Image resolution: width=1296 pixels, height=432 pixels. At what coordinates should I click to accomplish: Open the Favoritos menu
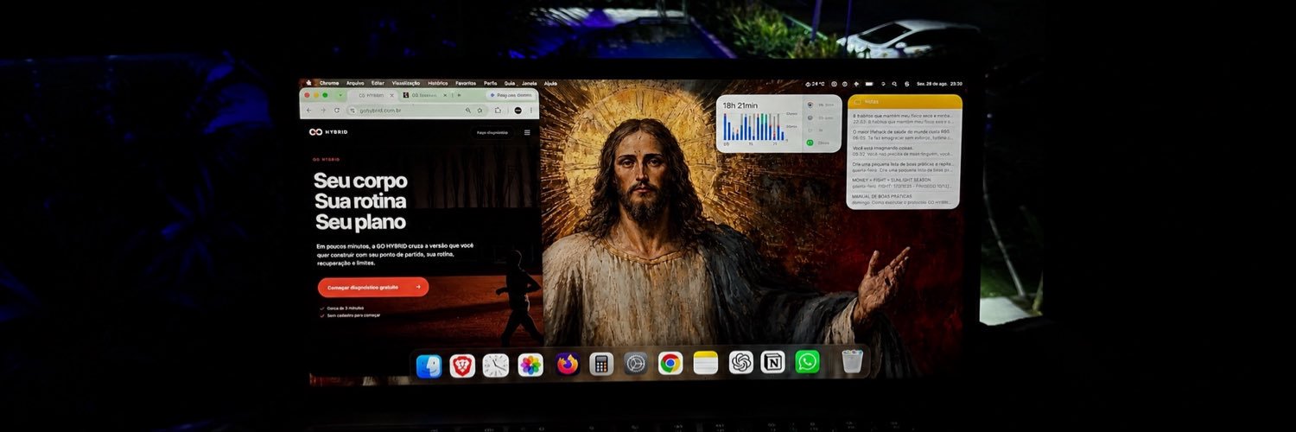click(x=466, y=83)
